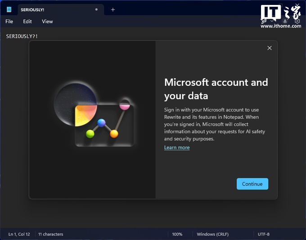The width and height of the screenshot is (306, 240).
Task: Click Windows (CRLF) line ending indicator
Action: (213, 234)
